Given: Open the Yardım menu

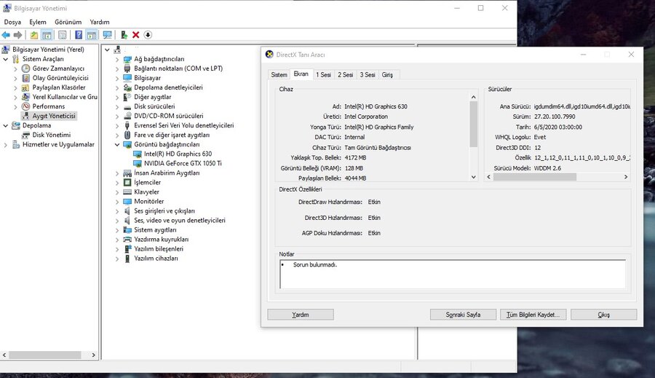Looking at the screenshot, I should [100, 22].
